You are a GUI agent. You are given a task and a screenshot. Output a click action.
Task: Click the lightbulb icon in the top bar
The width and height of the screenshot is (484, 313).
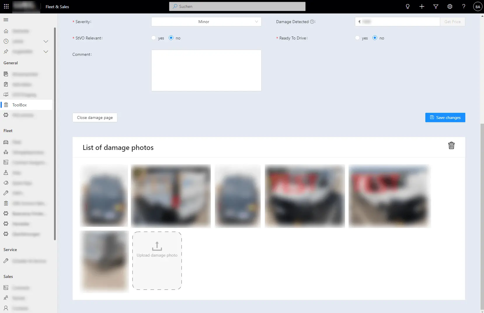pyautogui.click(x=408, y=6)
